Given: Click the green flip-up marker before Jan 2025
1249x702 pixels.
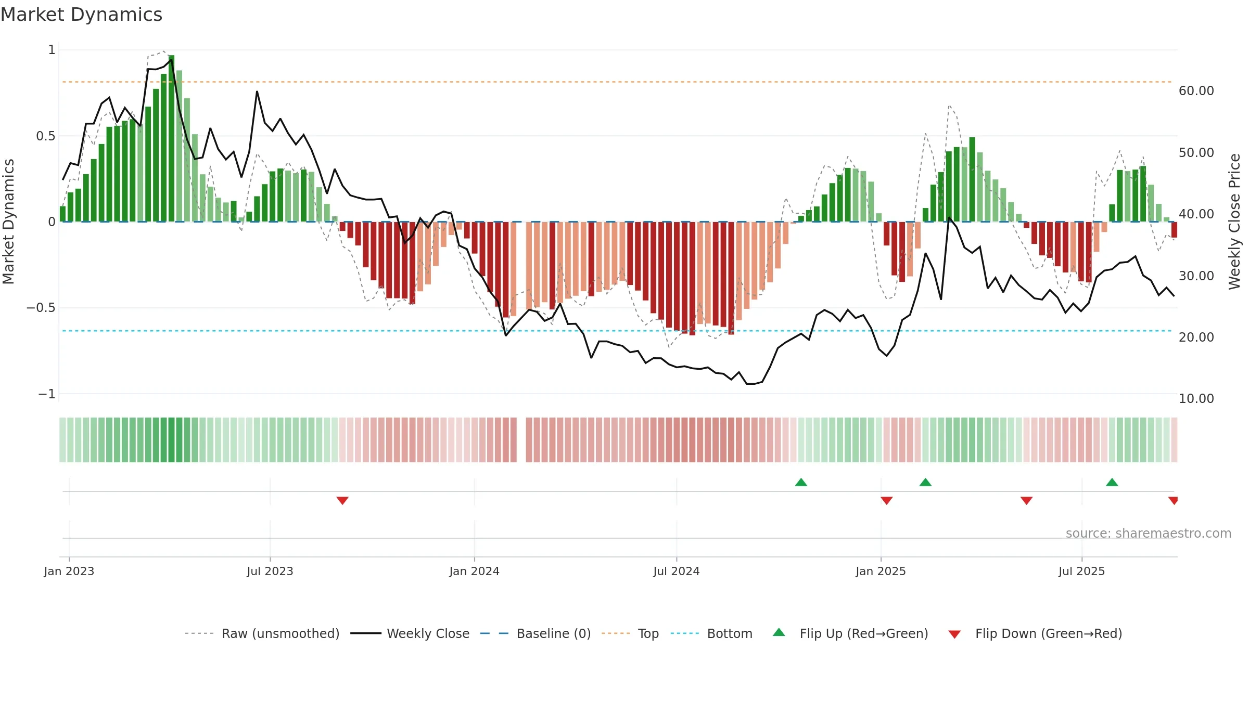Looking at the screenshot, I should click(801, 482).
